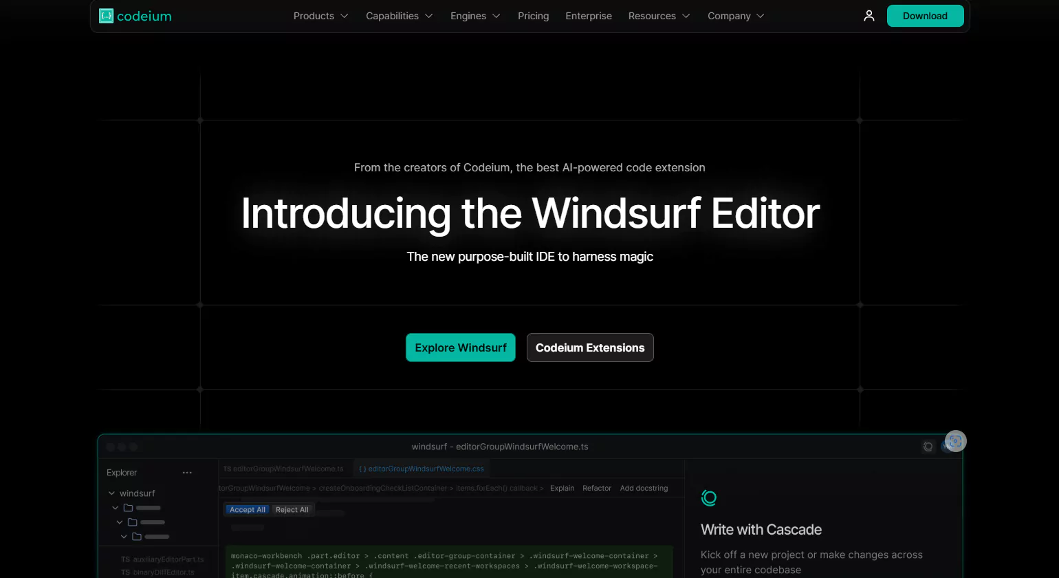Collapse the windsurf root folder
The image size is (1059, 578).
pos(111,493)
